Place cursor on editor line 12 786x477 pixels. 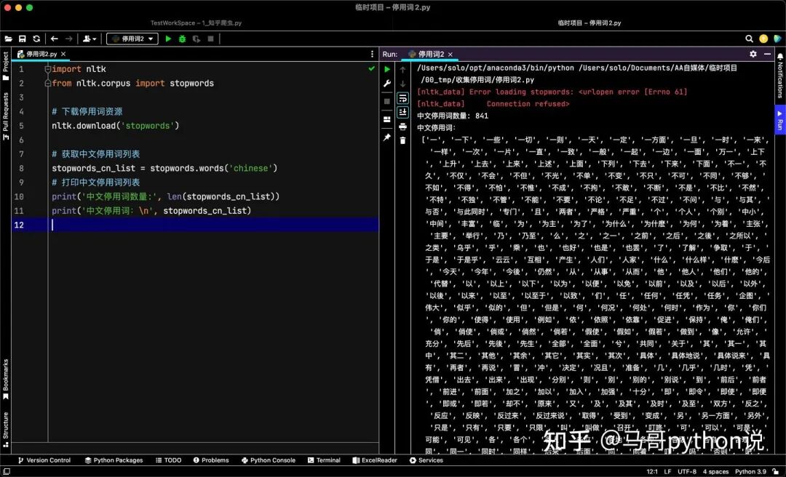click(x=213, y=225)
